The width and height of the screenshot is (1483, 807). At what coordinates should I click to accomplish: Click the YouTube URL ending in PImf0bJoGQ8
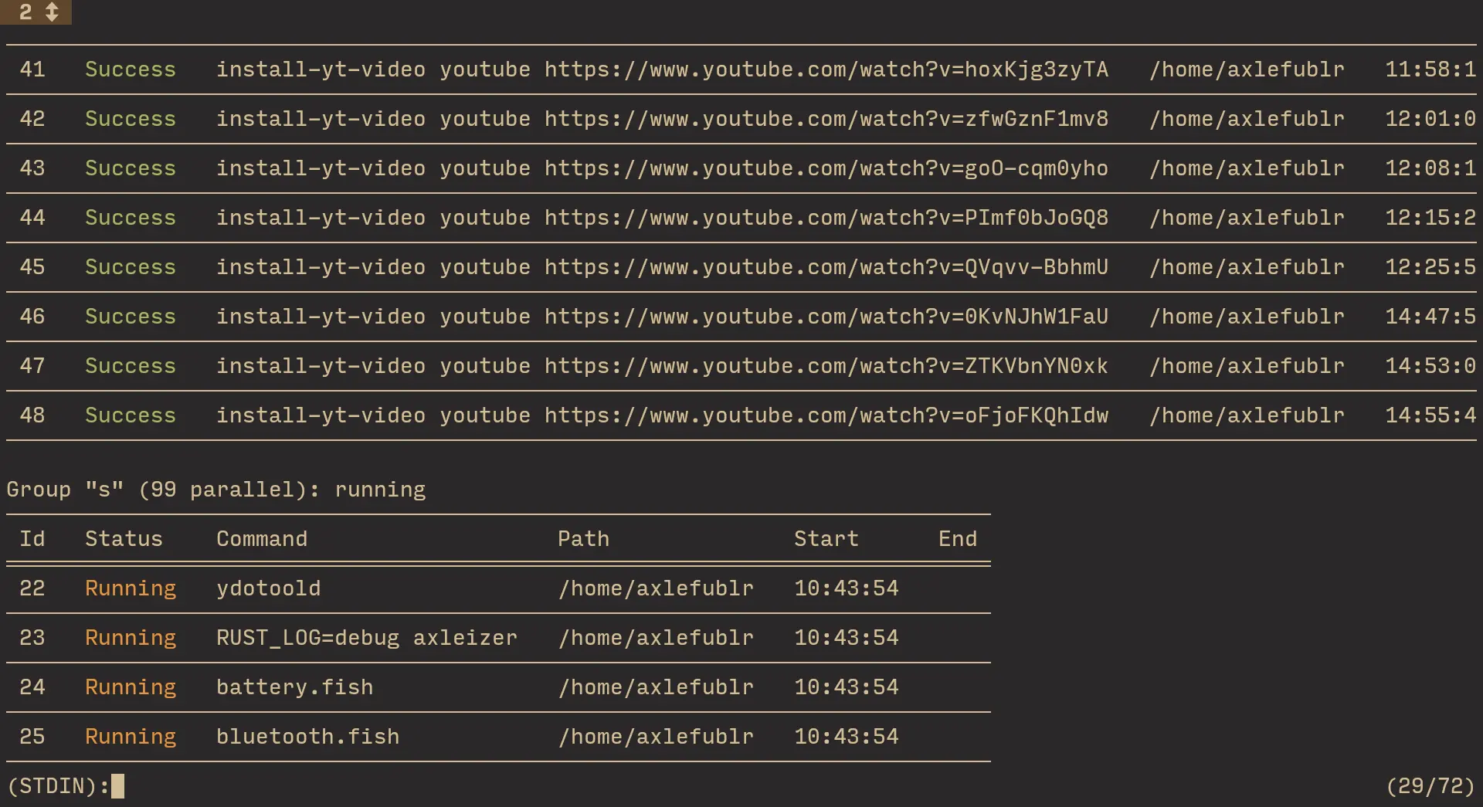click(x=826, y=218)
